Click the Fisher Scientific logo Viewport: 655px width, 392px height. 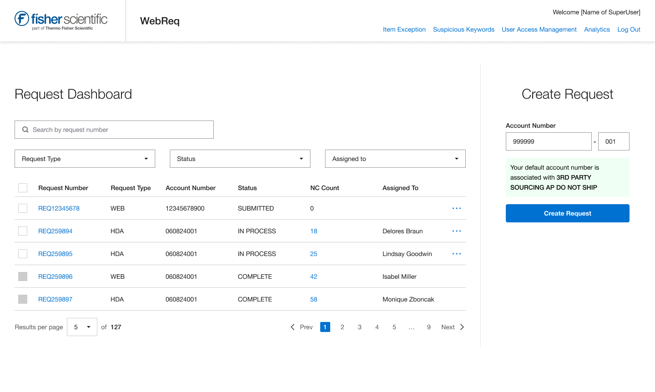(x=60, y=20)
